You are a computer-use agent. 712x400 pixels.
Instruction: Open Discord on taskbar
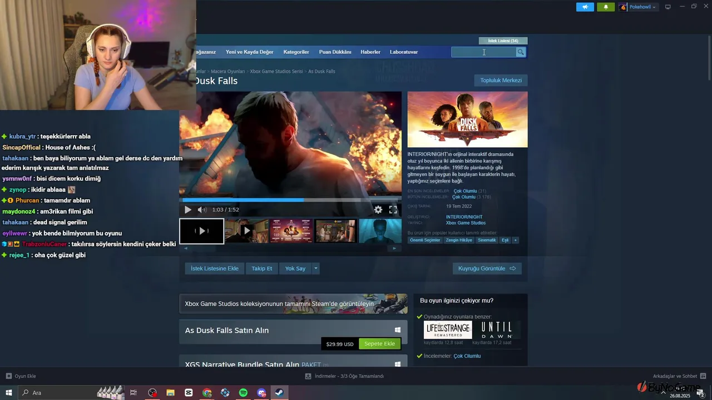coord(261,393)
